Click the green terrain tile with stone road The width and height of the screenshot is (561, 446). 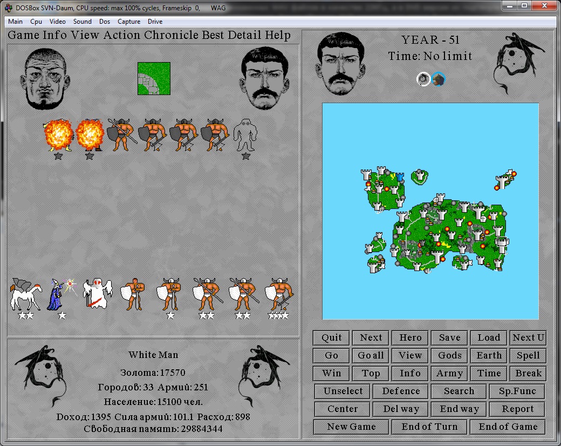pyautogui.click(x=154, y=78)
